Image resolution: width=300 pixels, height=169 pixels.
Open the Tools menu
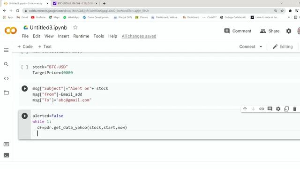98,36
